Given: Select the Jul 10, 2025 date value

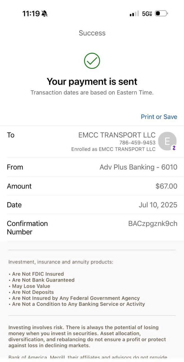Looking at the screenshot, I should point(158,205).
